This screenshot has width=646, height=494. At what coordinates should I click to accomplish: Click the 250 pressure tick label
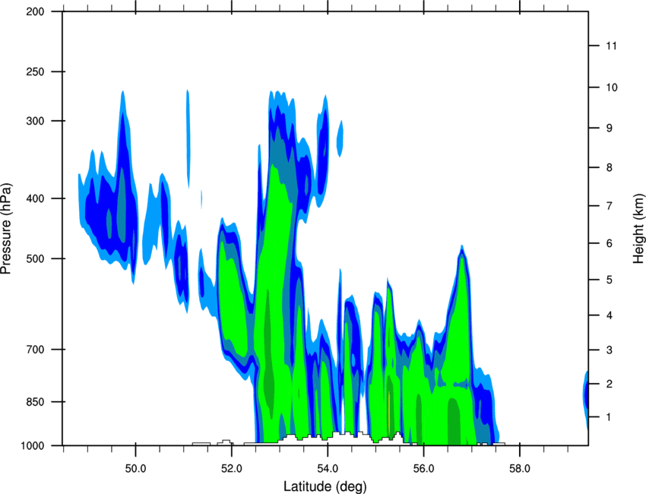tap(36, 72)
